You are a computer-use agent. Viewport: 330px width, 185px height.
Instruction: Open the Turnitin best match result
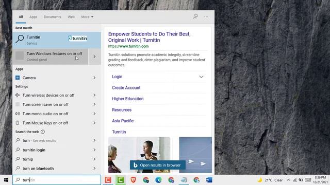click(57, 40)
